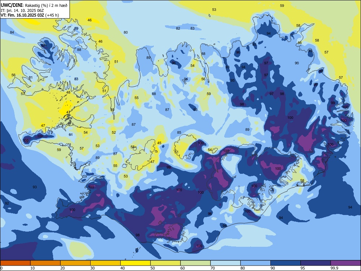Viewport: 361px width, 271px height.
Task: Click the map value '45'
Action: (159, 143)
